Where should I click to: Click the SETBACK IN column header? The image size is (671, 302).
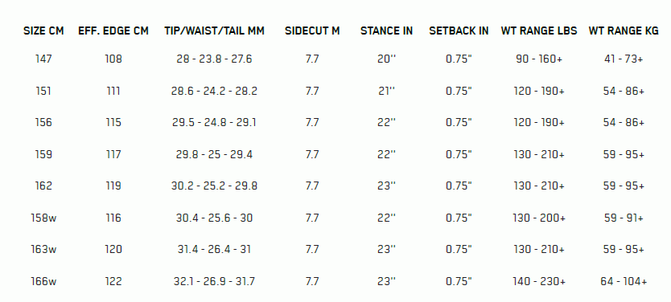click(459, 31)
